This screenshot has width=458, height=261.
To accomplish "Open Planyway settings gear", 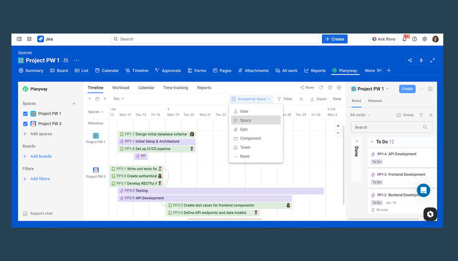I will pos(339,87).
